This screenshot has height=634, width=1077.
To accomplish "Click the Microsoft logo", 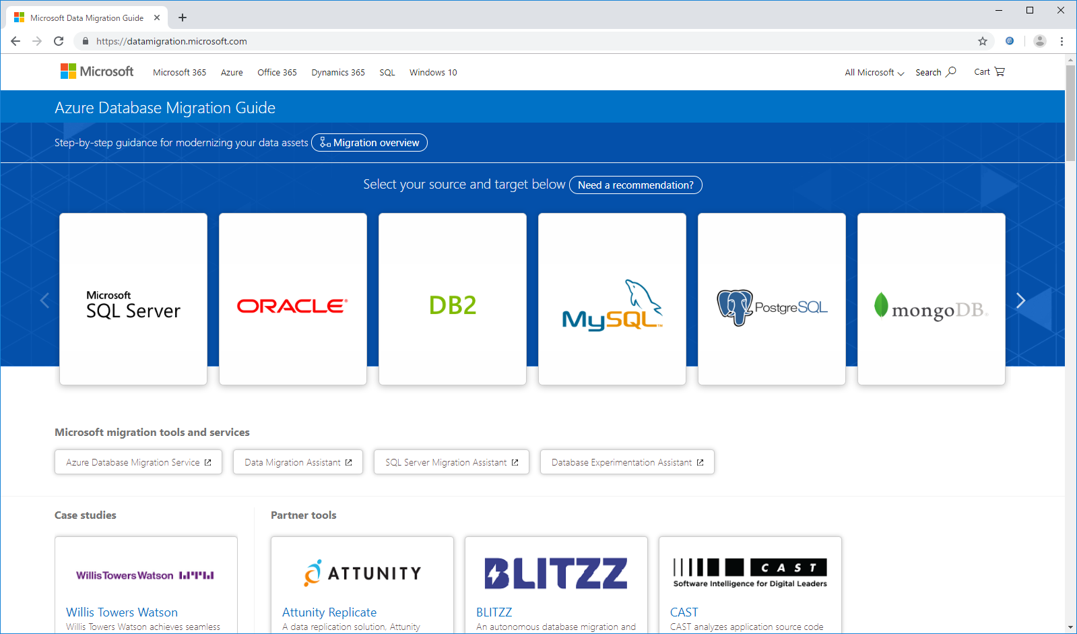I will tap(97, 71).
